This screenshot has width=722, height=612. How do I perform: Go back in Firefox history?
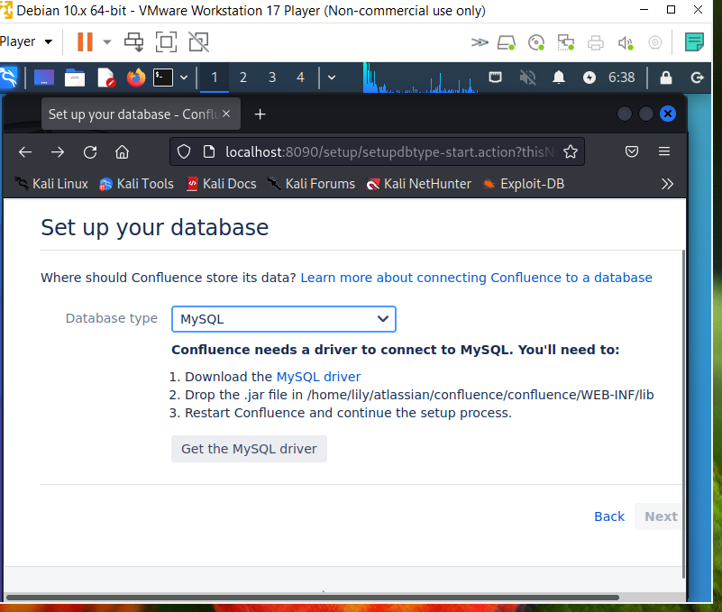pos(25,151)
